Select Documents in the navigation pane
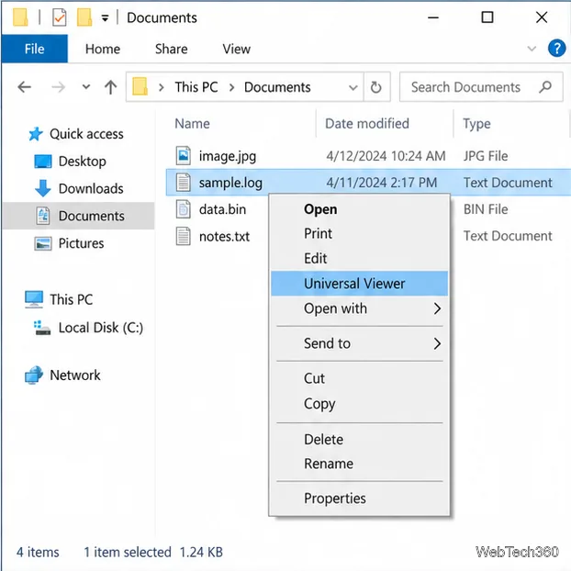The image size is (571, 571). pos(79,216)
